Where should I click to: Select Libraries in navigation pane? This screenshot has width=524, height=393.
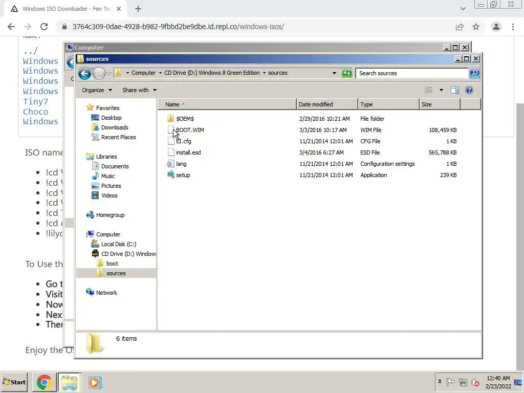pos(106,157)
